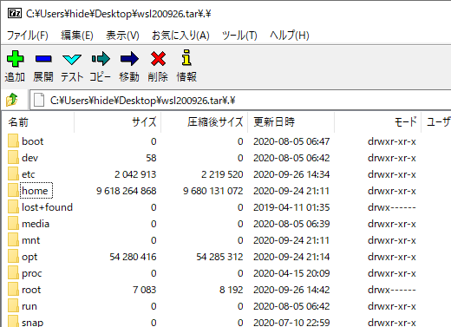The image size is (451, 327).
Task: Click the 7z application icon in title bar
Action: point(15,13)
